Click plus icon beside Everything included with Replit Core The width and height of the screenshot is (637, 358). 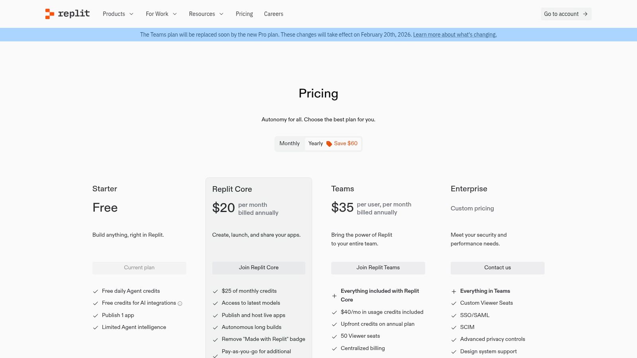[334, 296]
